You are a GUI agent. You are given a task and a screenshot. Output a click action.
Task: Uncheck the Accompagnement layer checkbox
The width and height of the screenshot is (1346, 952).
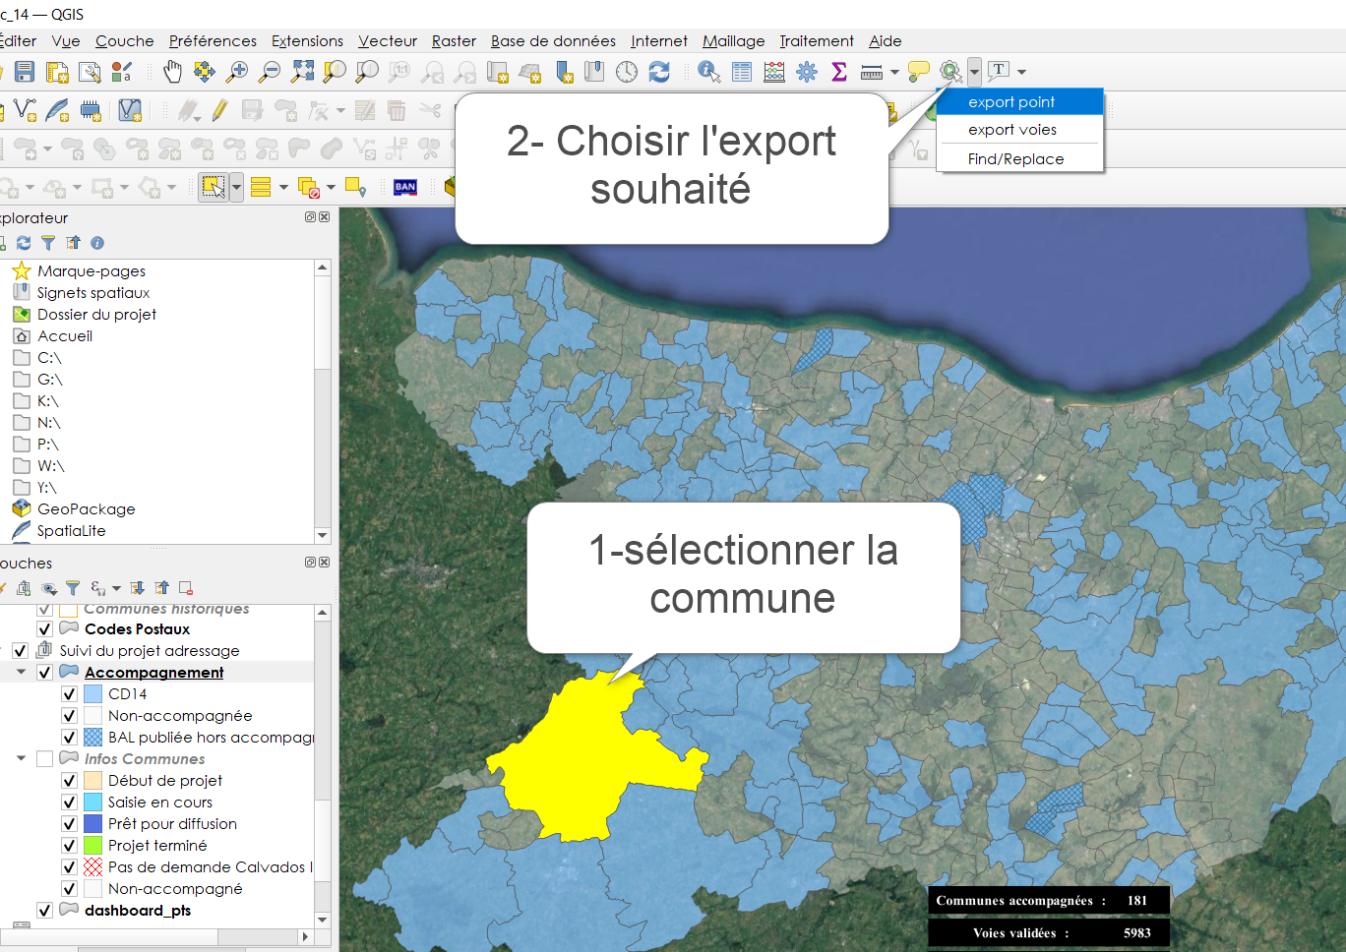(x=44, y=673)
